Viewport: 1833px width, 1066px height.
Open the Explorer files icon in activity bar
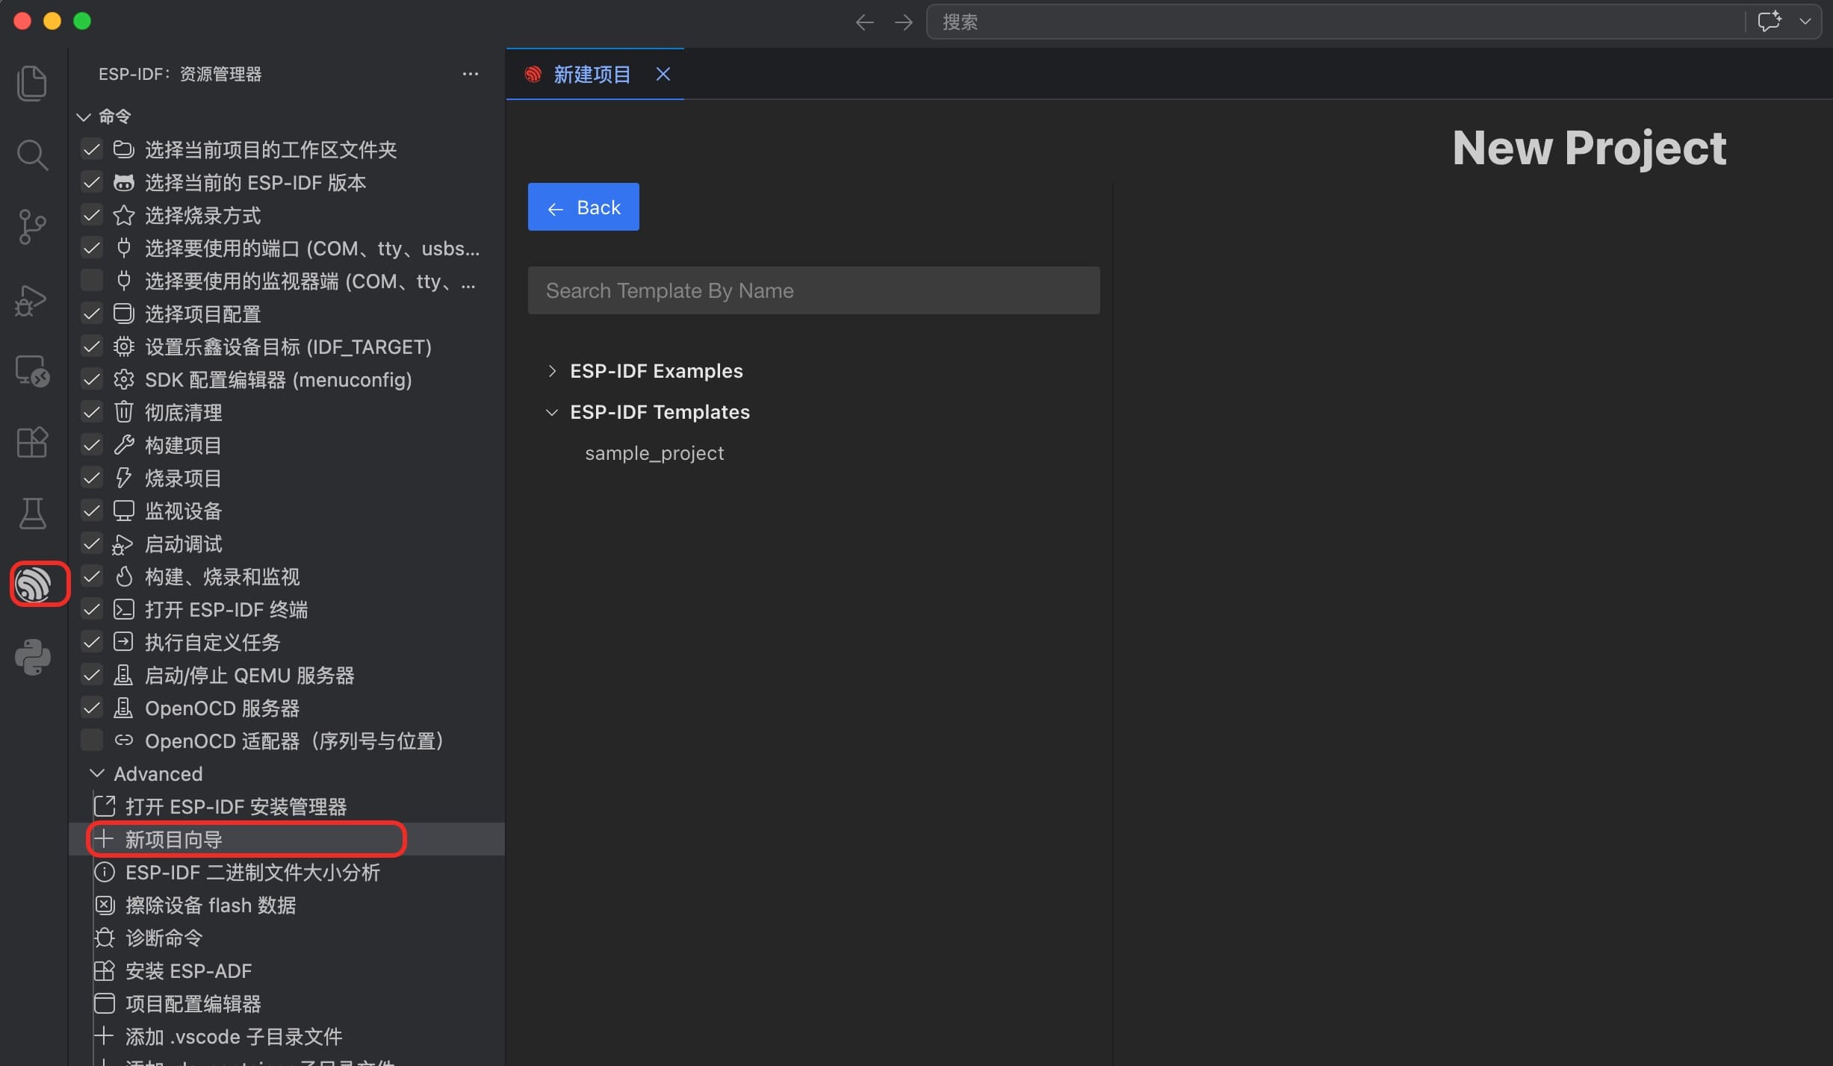32,83
